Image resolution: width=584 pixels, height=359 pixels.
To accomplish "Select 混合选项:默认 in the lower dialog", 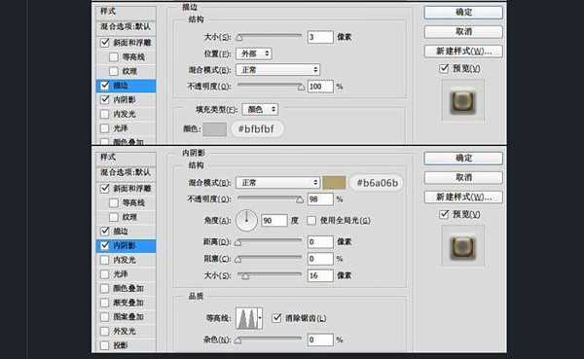I will pos(126,172).
